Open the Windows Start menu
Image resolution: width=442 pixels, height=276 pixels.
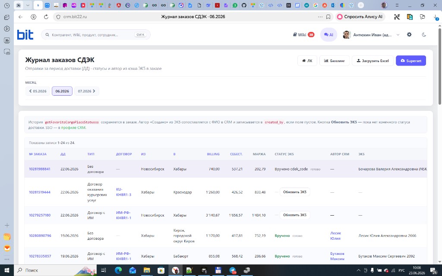pyautogui.click(x=6, y=270)
